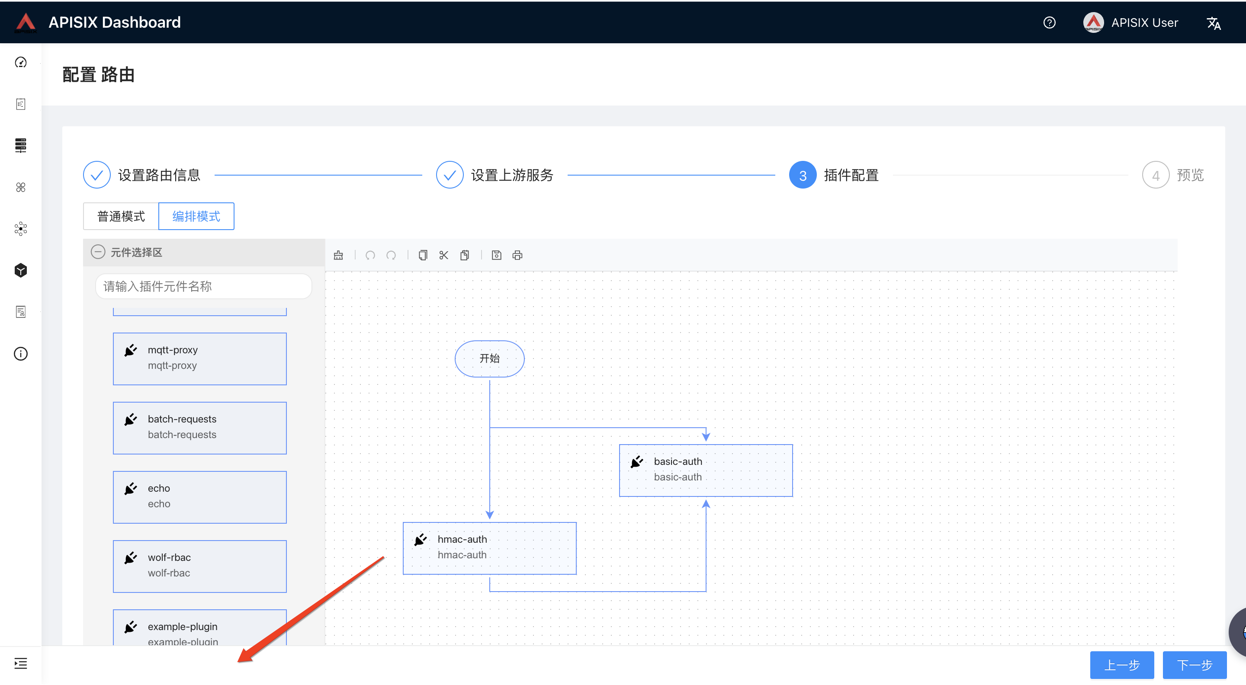Screen dimensions: 1246x685
Task: Click the APISIX logo icon
Action: tap(25, 23)
